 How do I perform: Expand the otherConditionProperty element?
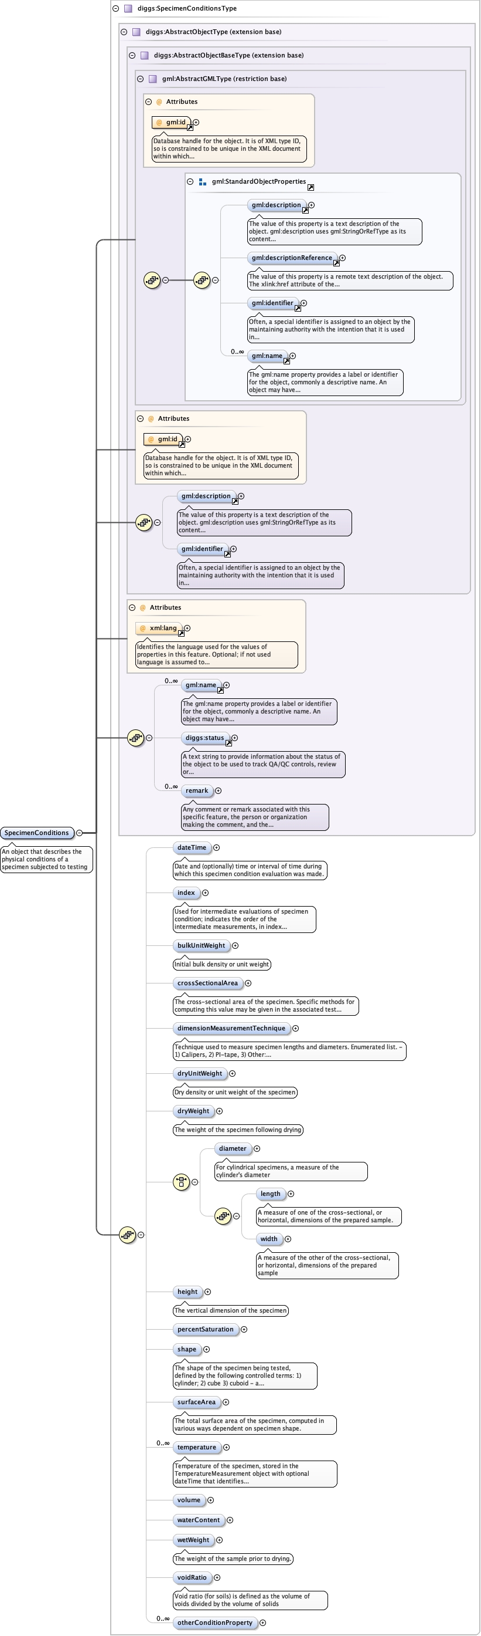[x=262, y=1623]
